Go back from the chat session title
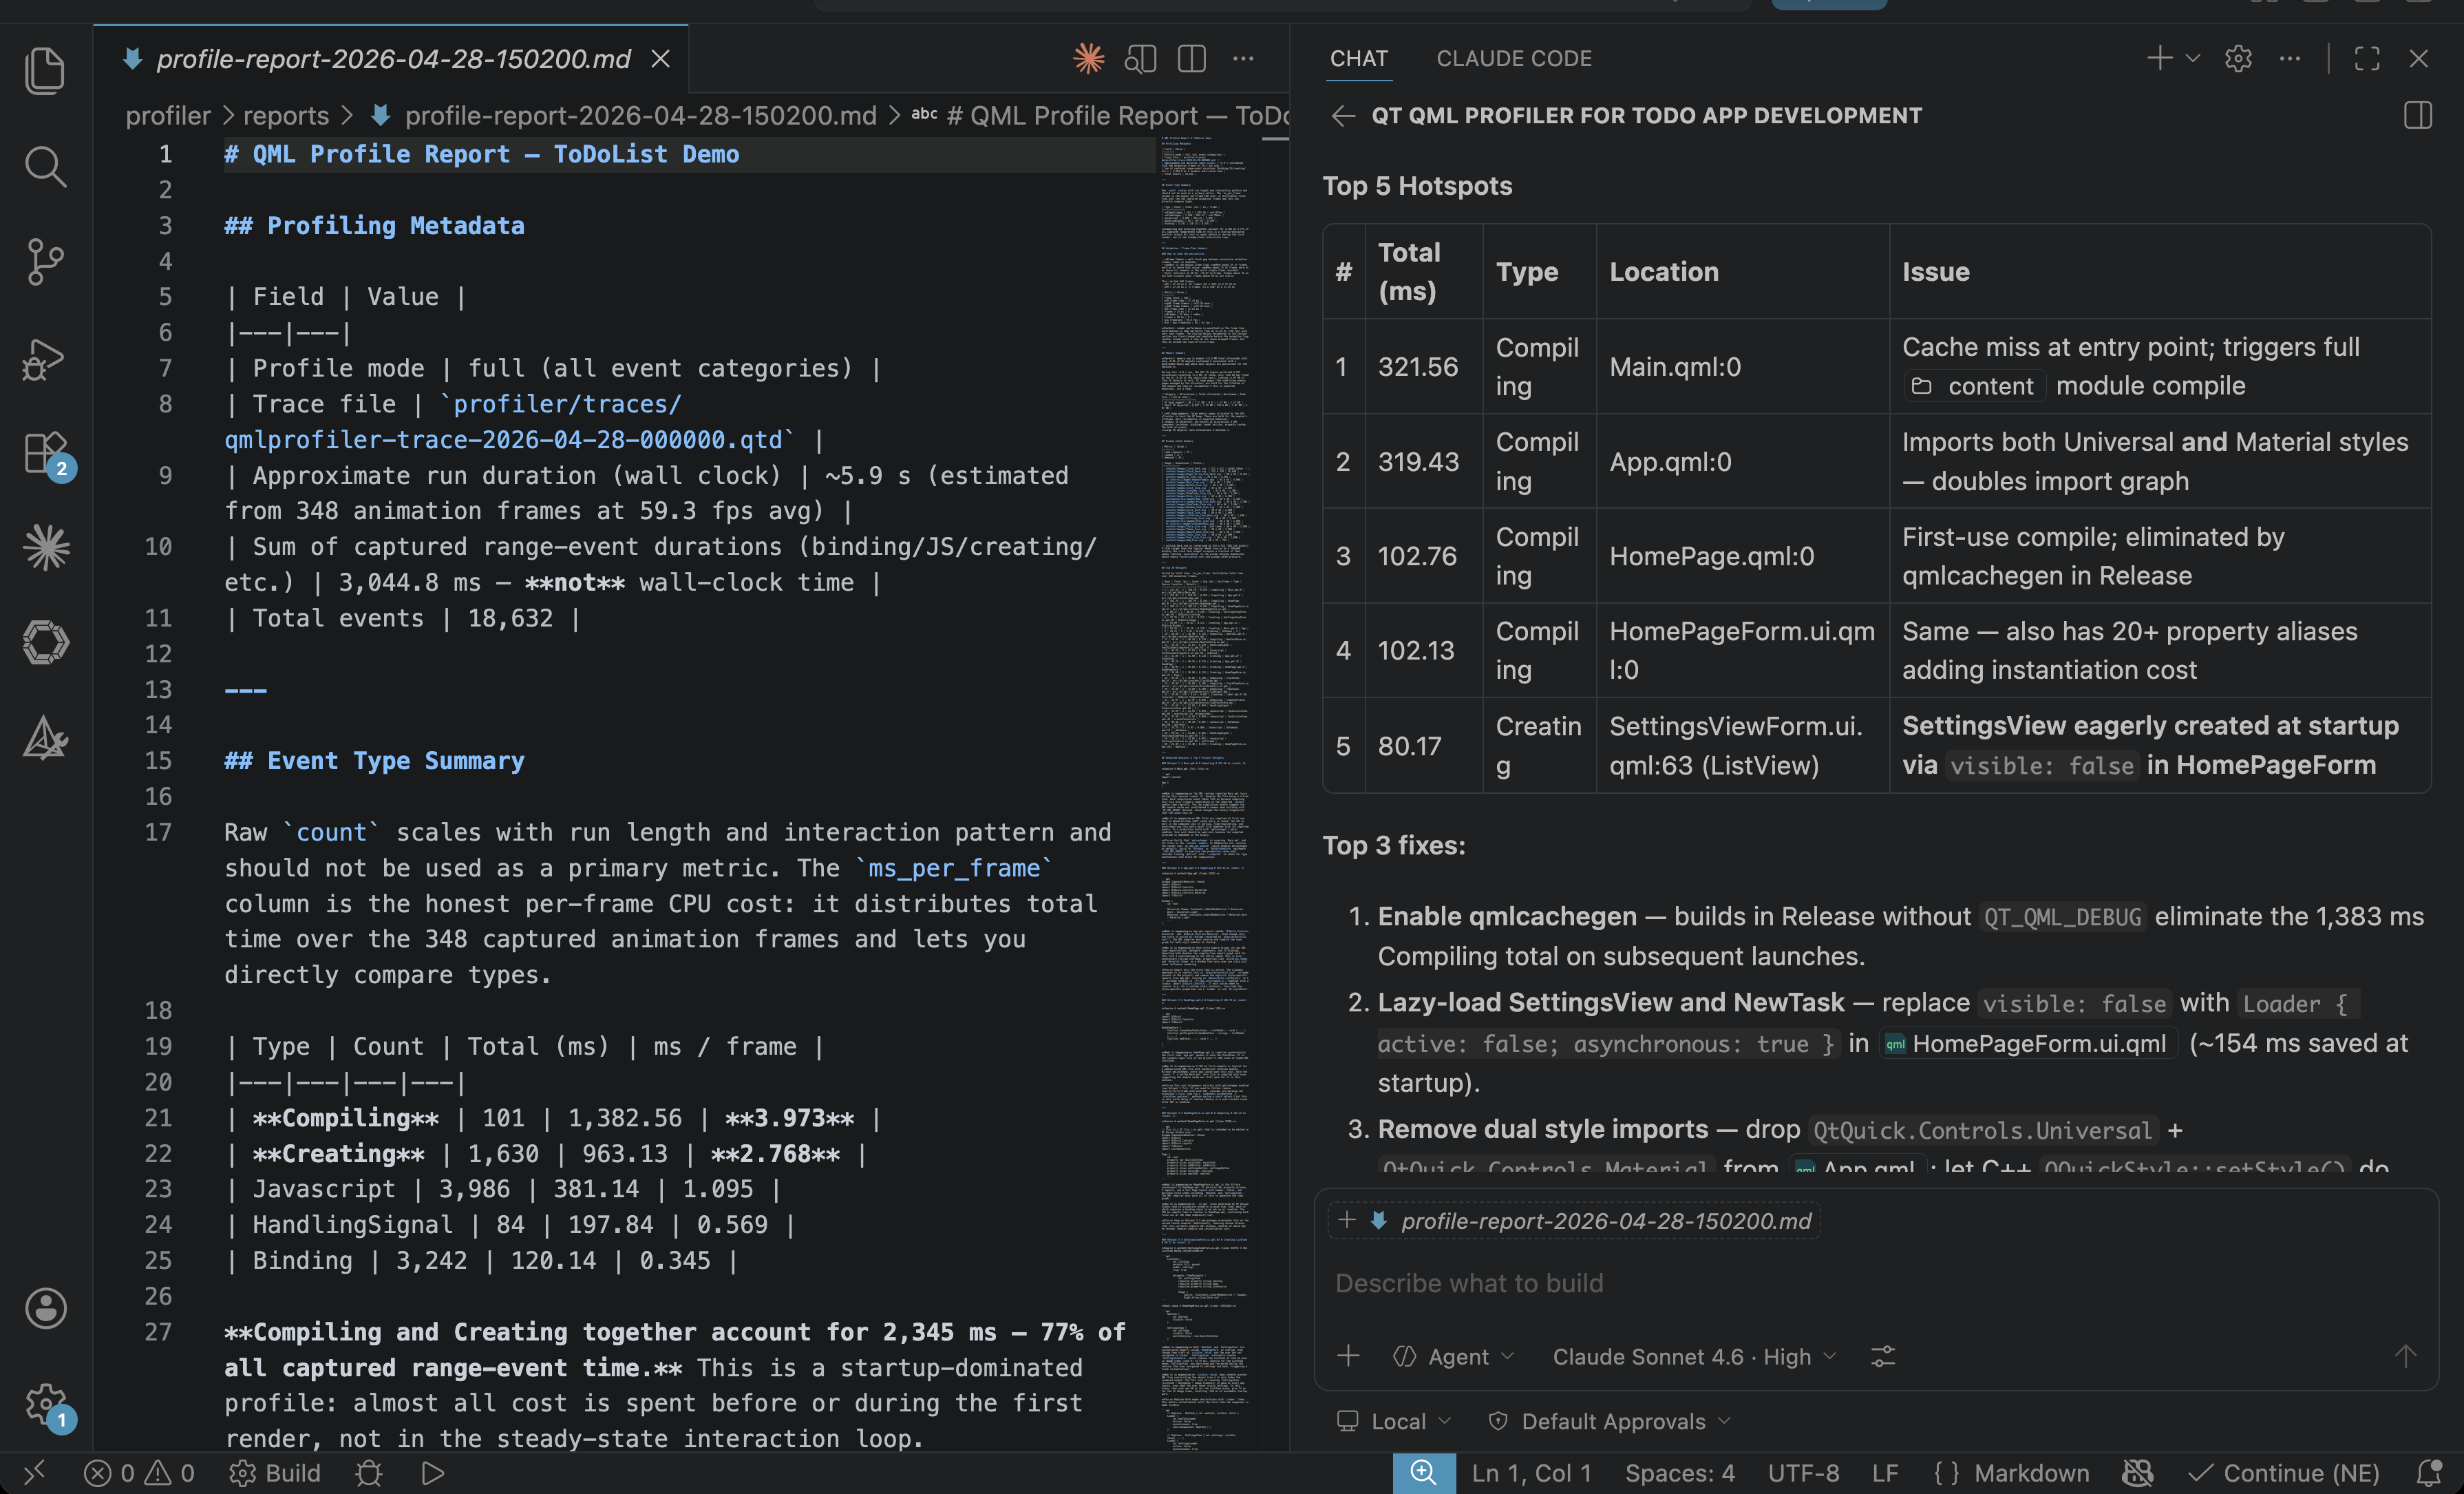This screenshot has height=1494, width=2464. 1343,116
